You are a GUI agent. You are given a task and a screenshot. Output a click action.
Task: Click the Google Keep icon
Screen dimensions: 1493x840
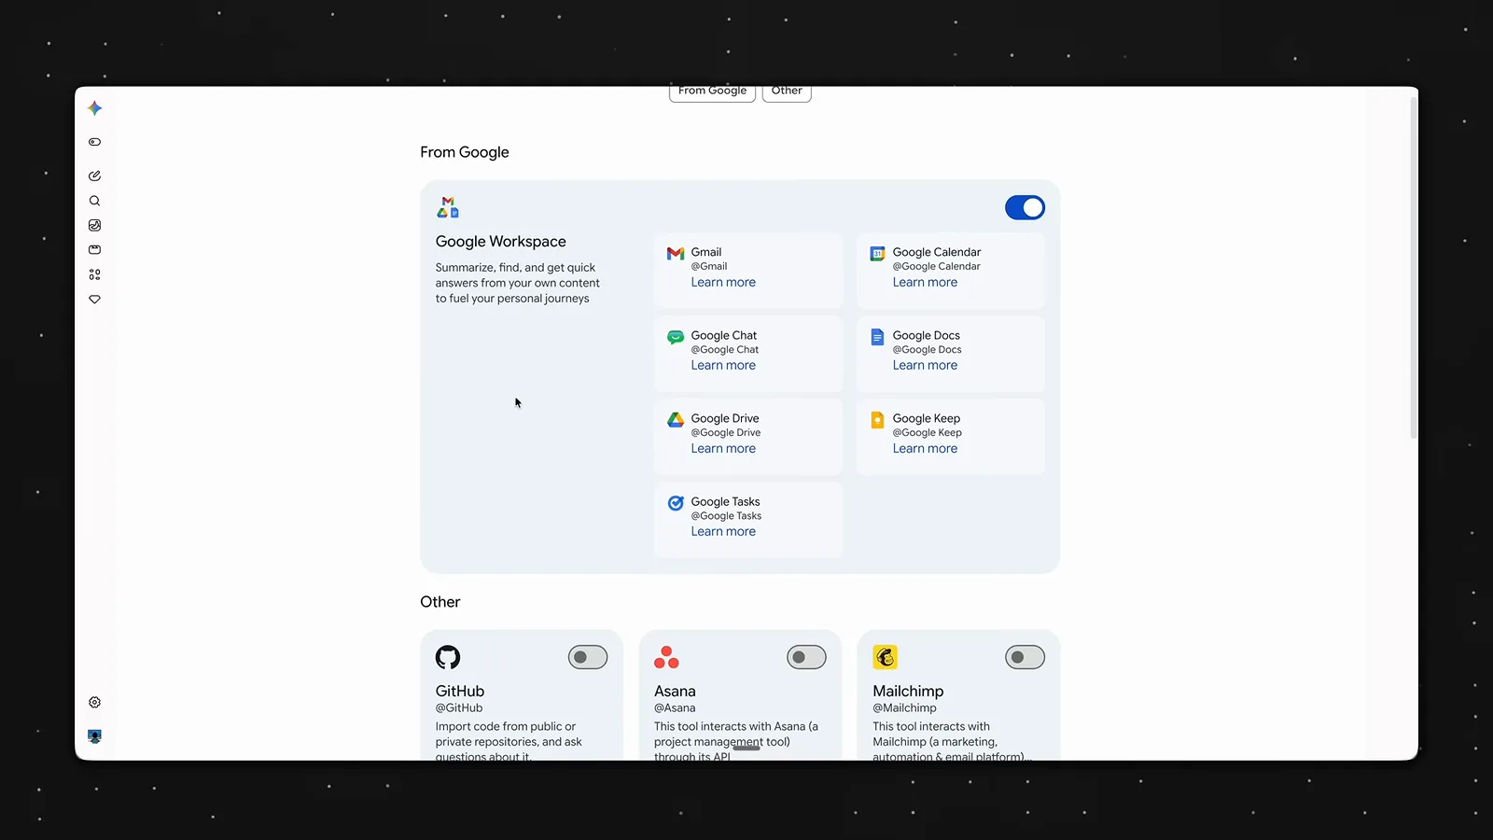[877, 420]
